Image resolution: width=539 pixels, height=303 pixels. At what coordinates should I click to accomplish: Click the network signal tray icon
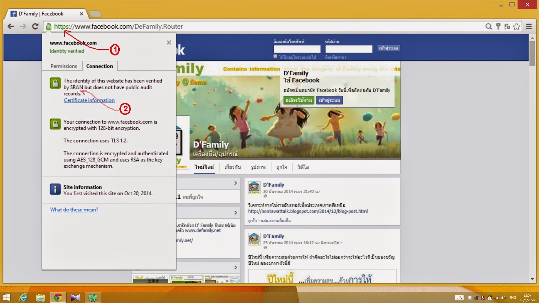click(x=497, y=298)
